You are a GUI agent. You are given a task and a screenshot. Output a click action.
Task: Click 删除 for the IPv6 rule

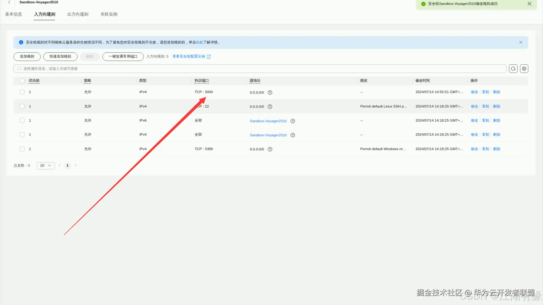point(497,120)
